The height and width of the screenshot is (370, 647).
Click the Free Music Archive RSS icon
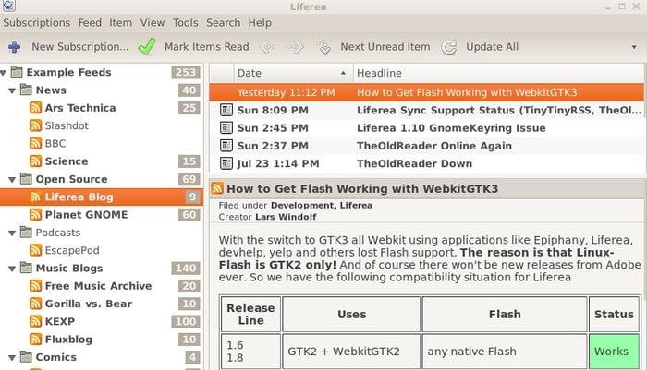(x=35, y=285)
